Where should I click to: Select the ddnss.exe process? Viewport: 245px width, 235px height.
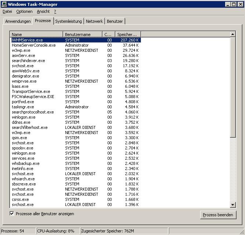[75, 122]
